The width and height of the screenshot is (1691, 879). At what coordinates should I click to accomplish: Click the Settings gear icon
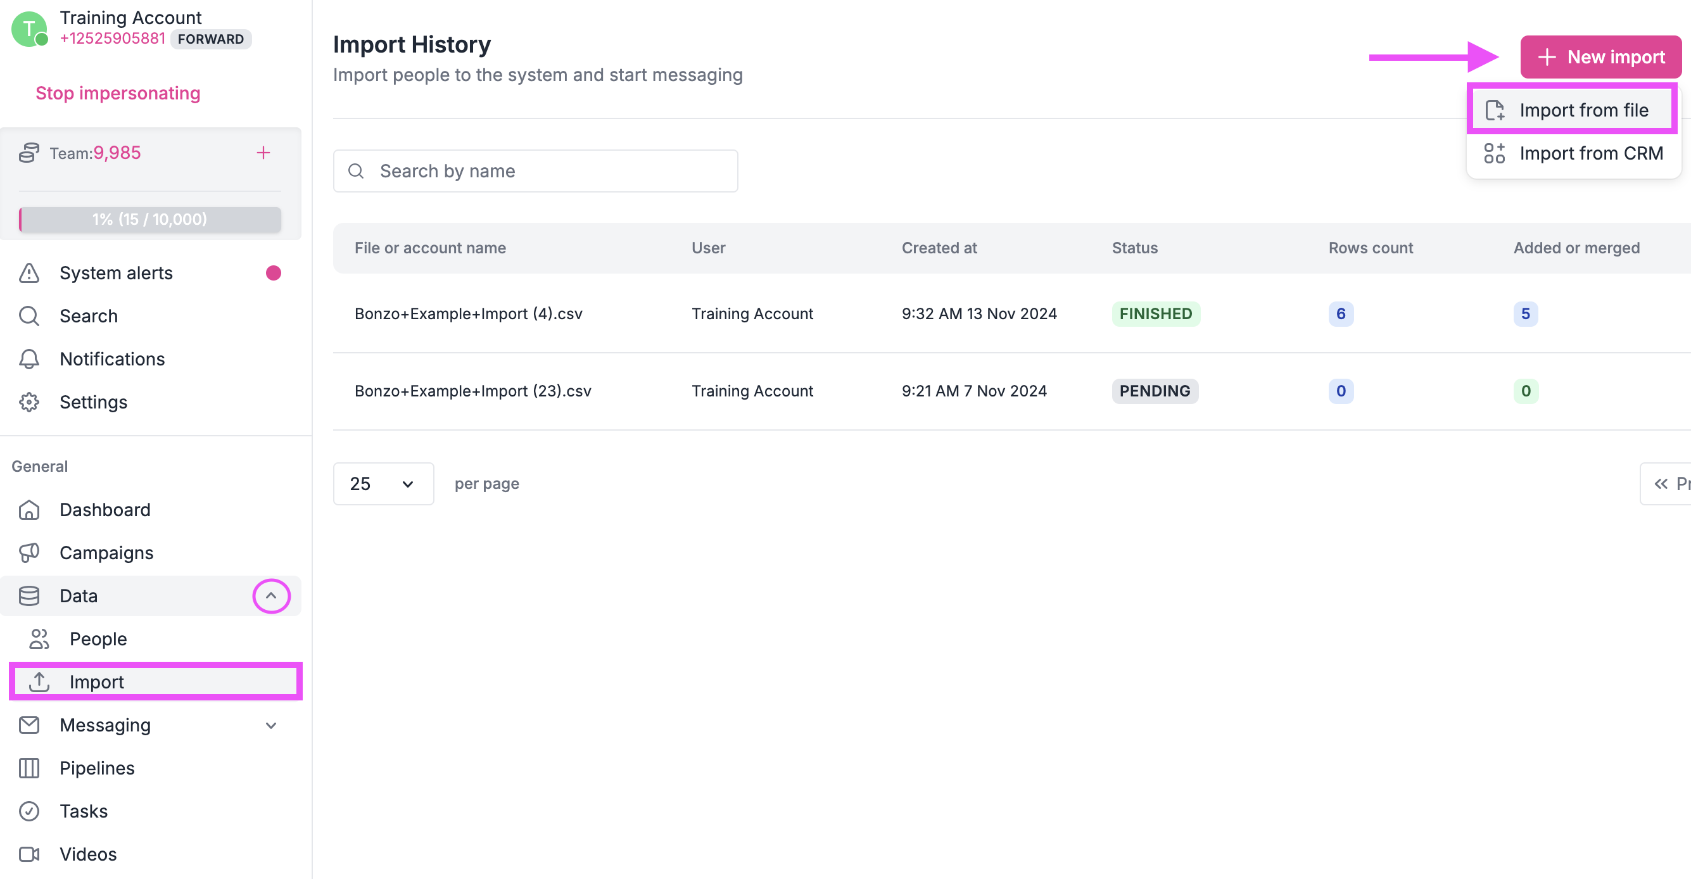[29, 402]
